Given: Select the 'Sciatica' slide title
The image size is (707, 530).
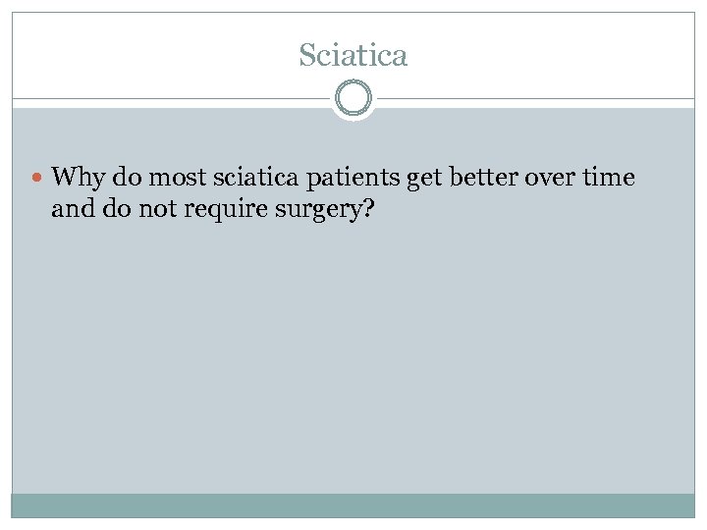Looking at the screenshot, I should pos(353,55).
